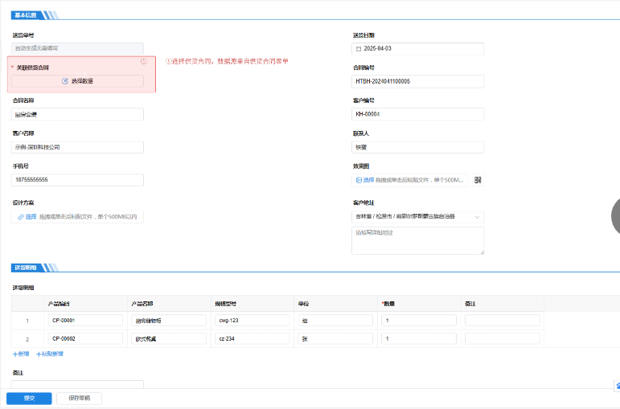Click the 保存草稿 button
The image size is (620, 409).
(79, 399)
